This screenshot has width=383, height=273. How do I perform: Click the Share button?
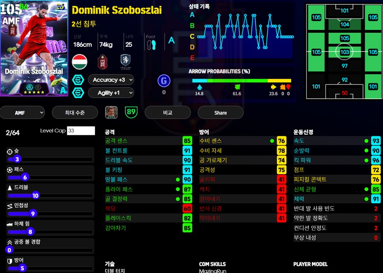(220, 112)
